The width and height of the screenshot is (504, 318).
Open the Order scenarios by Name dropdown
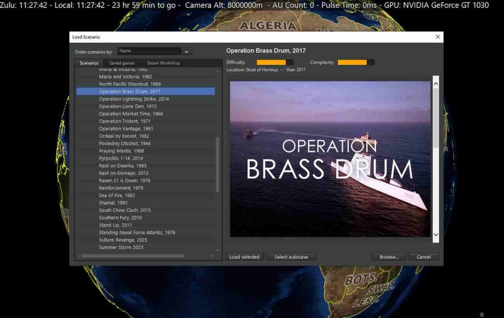[155, 51]
